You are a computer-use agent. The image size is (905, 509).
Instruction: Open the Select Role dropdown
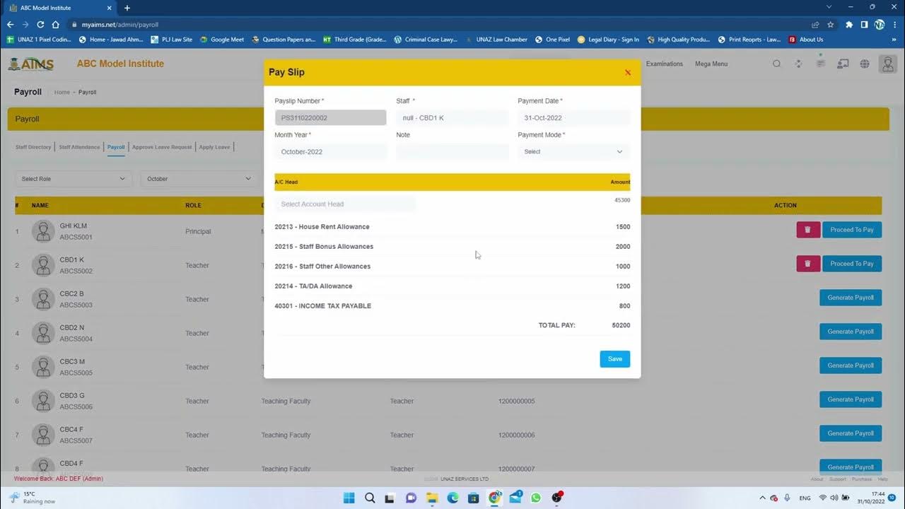click(x=74, y=179)
